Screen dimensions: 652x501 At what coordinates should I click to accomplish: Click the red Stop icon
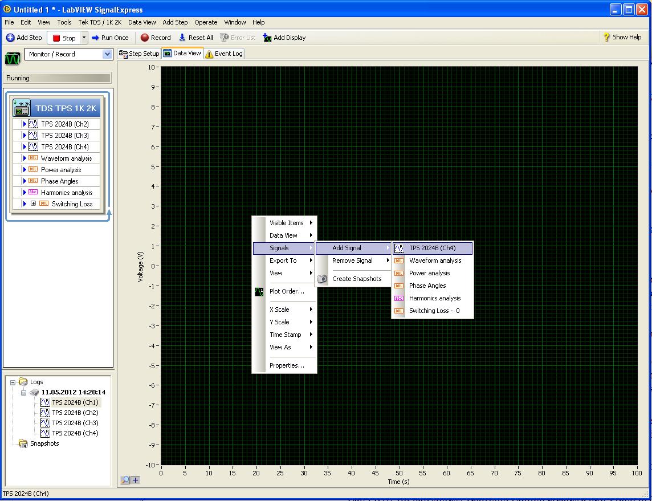point(56,38)
